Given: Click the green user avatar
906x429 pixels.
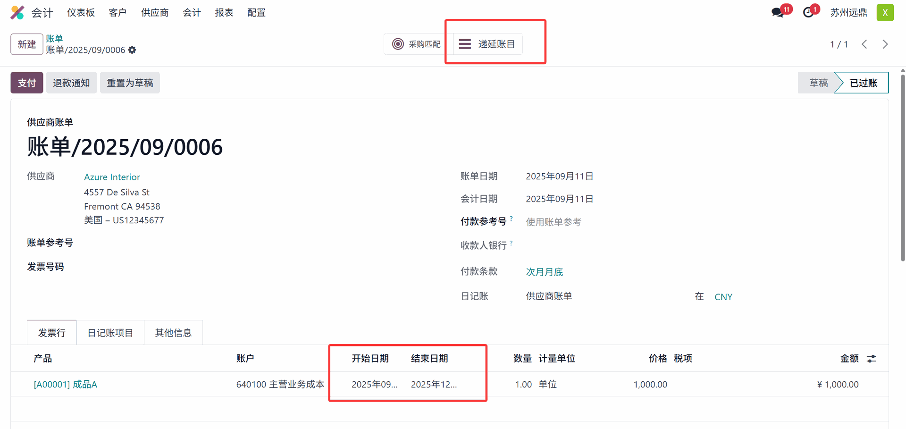Looking at the screenshot, I should [x=885, y=13].
